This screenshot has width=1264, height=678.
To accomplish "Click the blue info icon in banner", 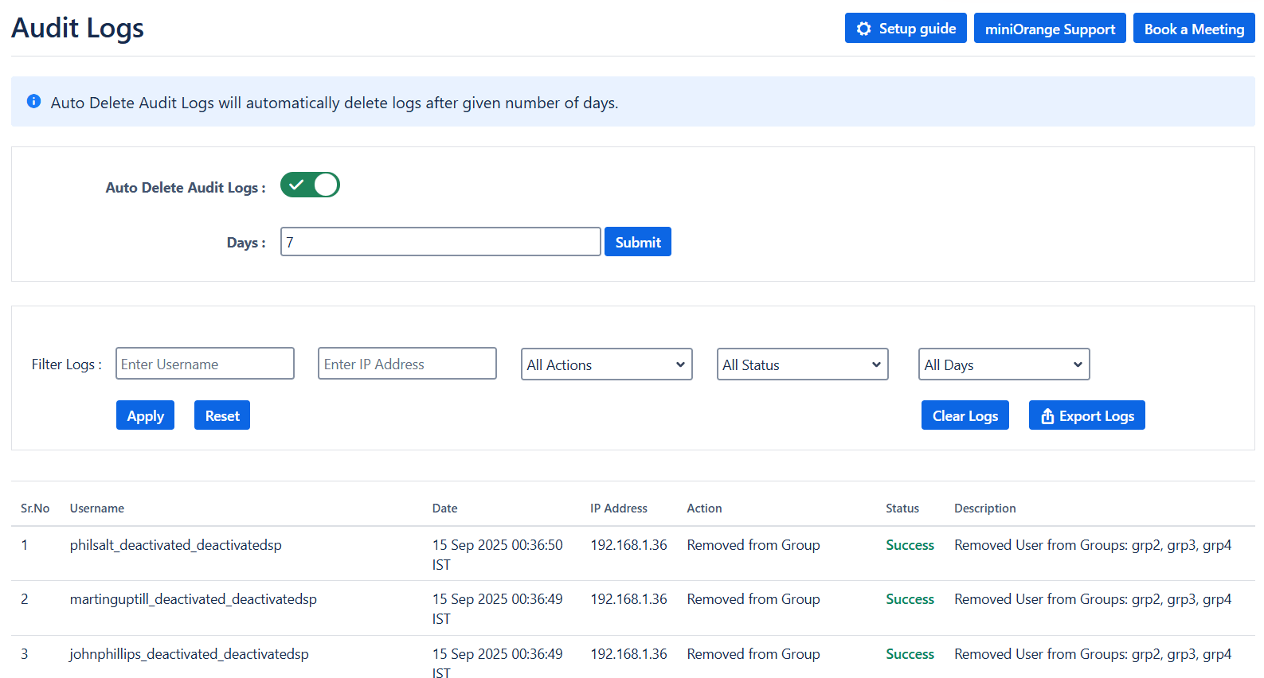I will pos(33,101).
